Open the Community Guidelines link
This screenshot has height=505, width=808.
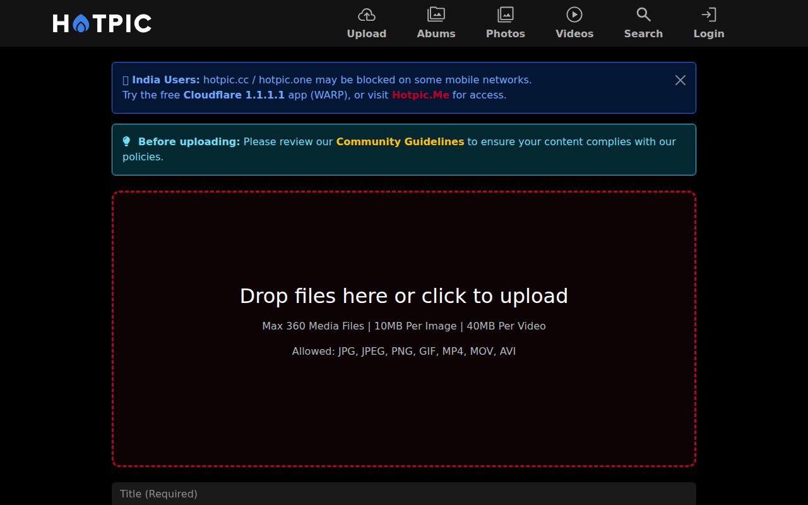point(400,141)
